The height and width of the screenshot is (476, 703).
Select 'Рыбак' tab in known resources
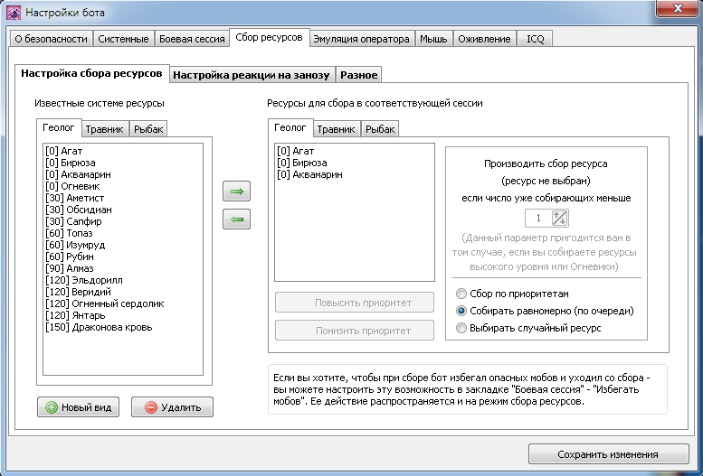(148, 129)
